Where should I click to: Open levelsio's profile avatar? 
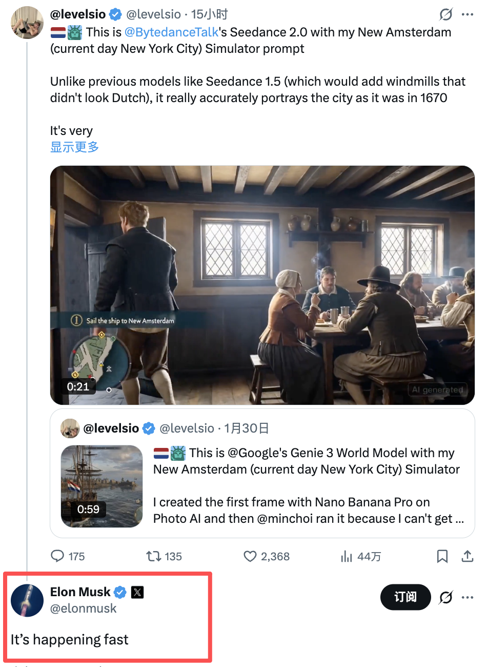27,22
